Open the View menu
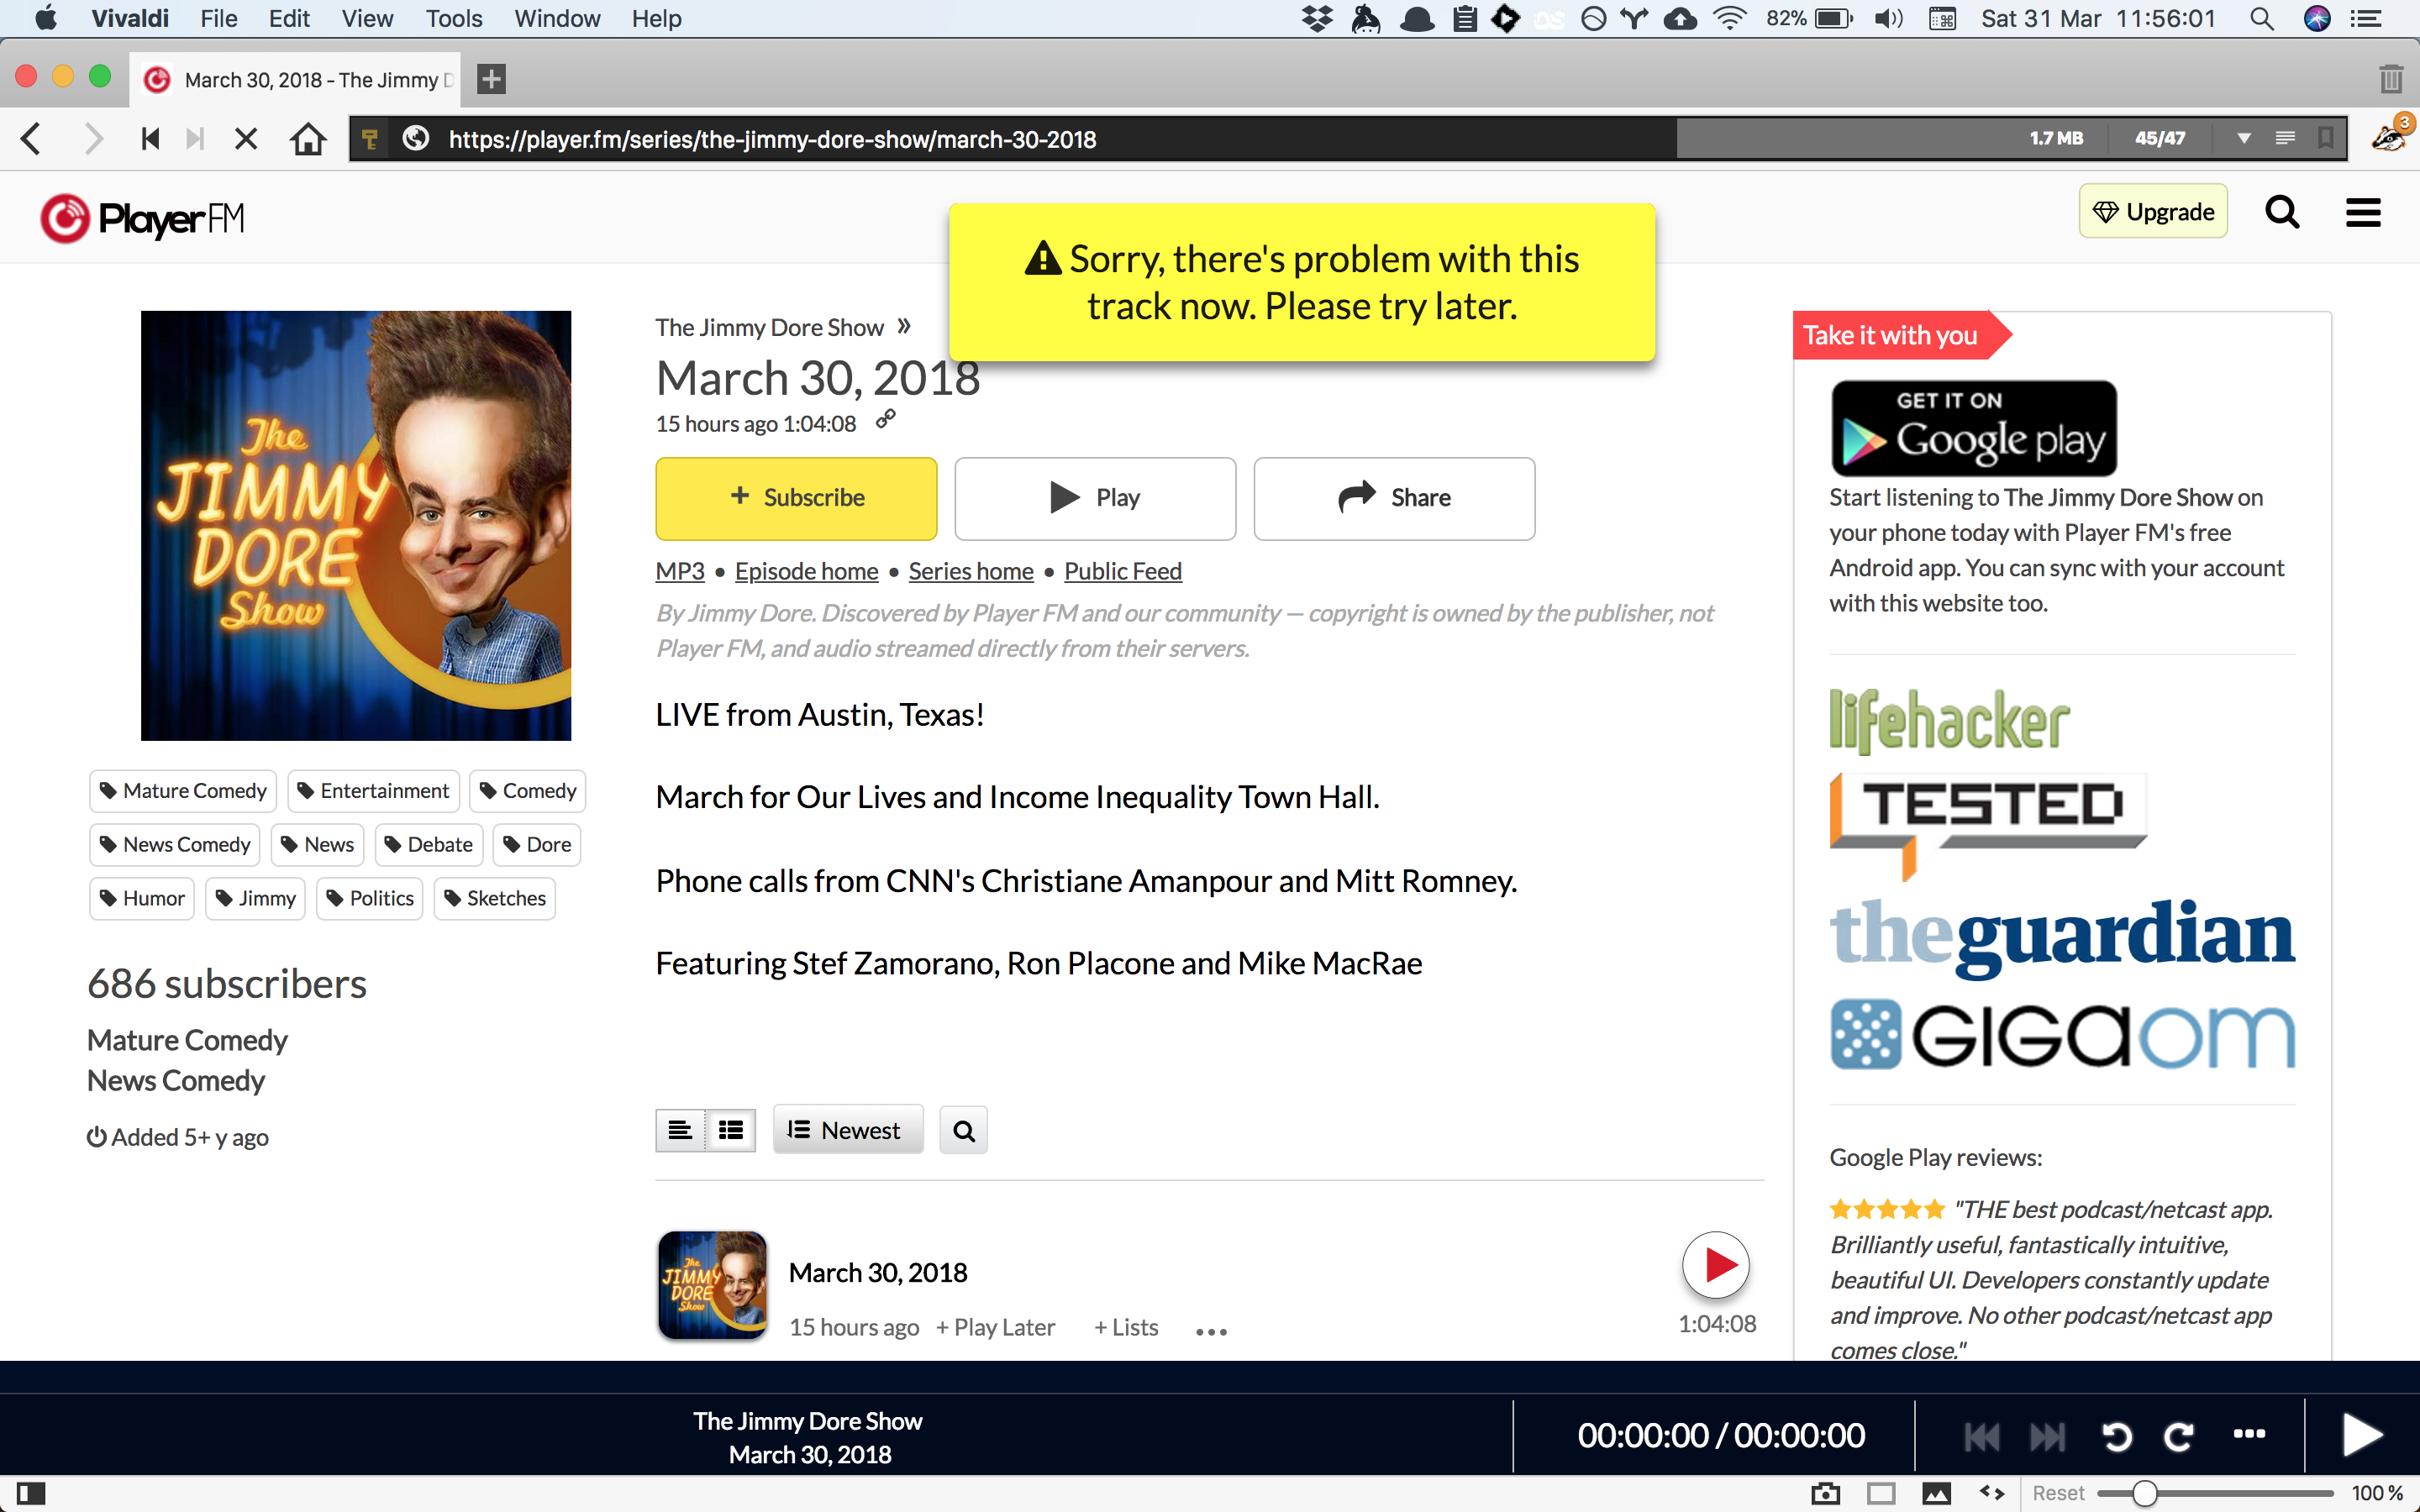The height and width of the screenshot is (1512, 2420). (x=367, y=18)
